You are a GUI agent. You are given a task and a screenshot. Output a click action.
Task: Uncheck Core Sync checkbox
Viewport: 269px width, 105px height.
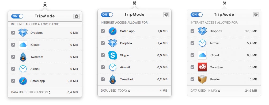pyautogui.click(x=192, y=67)
